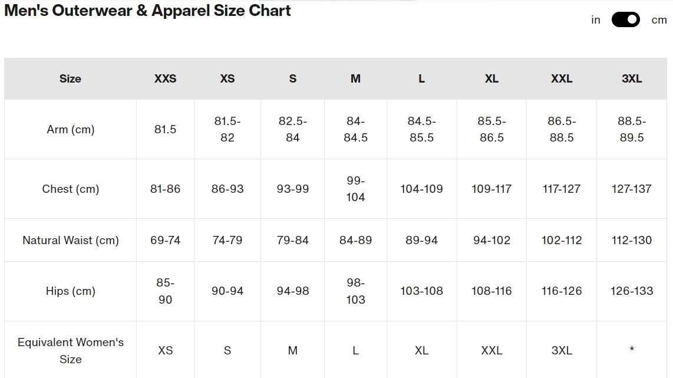Select the 'cm' unit label

click(659, 20)
